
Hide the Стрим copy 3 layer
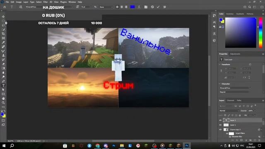[x=220, y=130]
